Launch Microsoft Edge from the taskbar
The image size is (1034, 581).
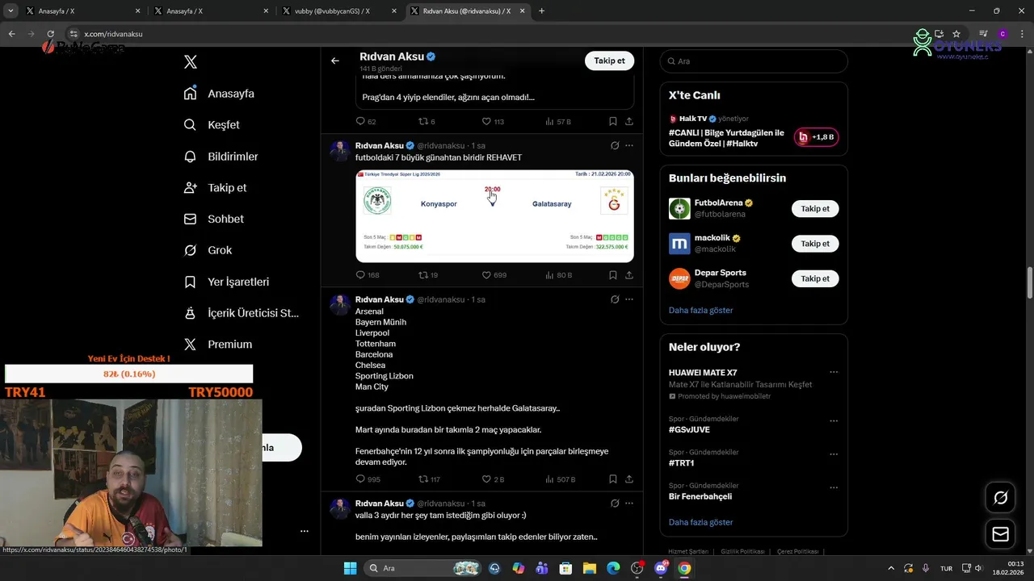(613, 568)
